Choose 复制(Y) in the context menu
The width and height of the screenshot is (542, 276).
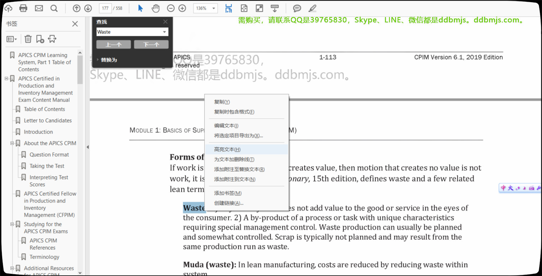pos(247,102)
